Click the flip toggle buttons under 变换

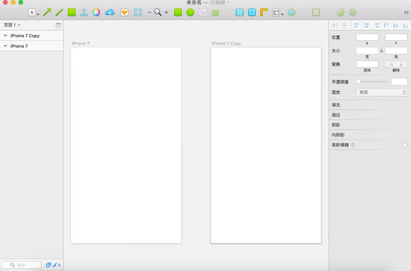coord(396,64)
